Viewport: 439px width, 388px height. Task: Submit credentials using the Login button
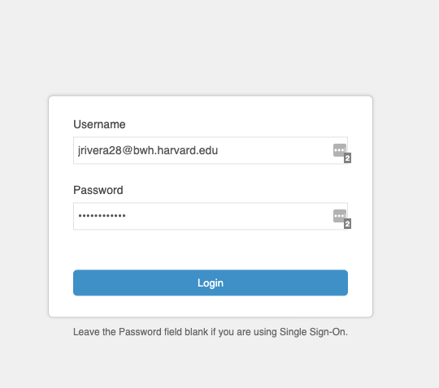211,282
